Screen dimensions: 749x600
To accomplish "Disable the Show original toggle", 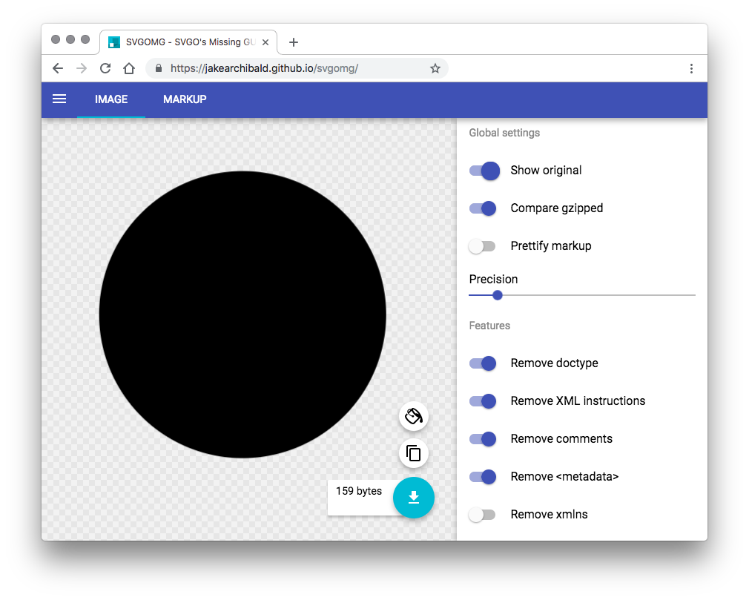I will click(484, 171).
